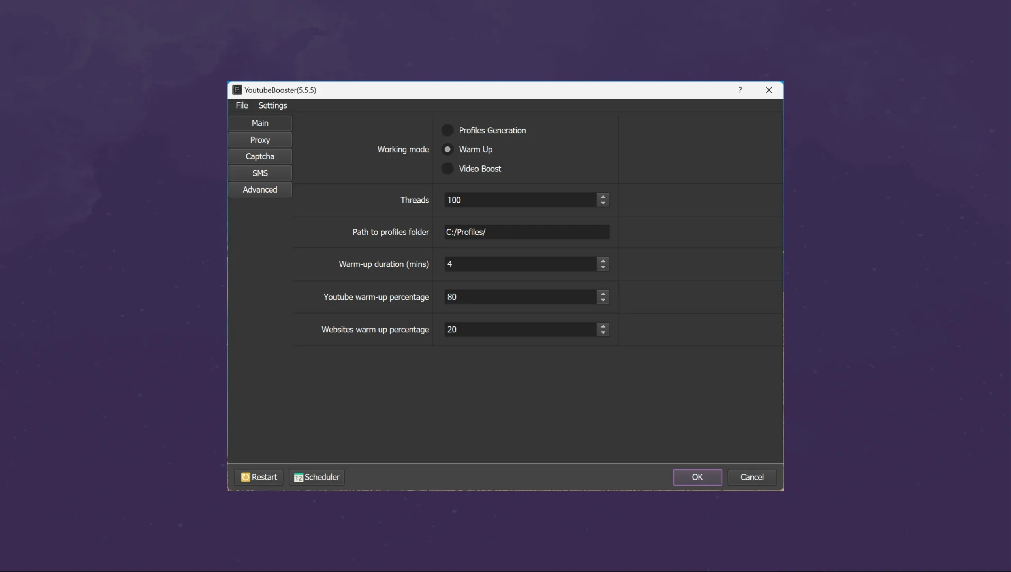Click the Websites warm up percentage field
1011x572 pixels.
point(520,329)
